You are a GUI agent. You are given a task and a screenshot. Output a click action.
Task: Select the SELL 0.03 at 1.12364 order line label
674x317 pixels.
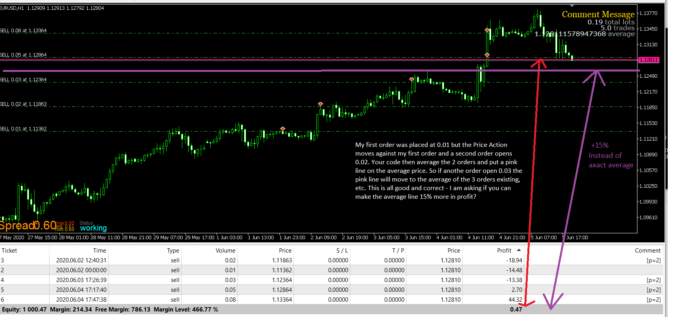tap(23, 80)
